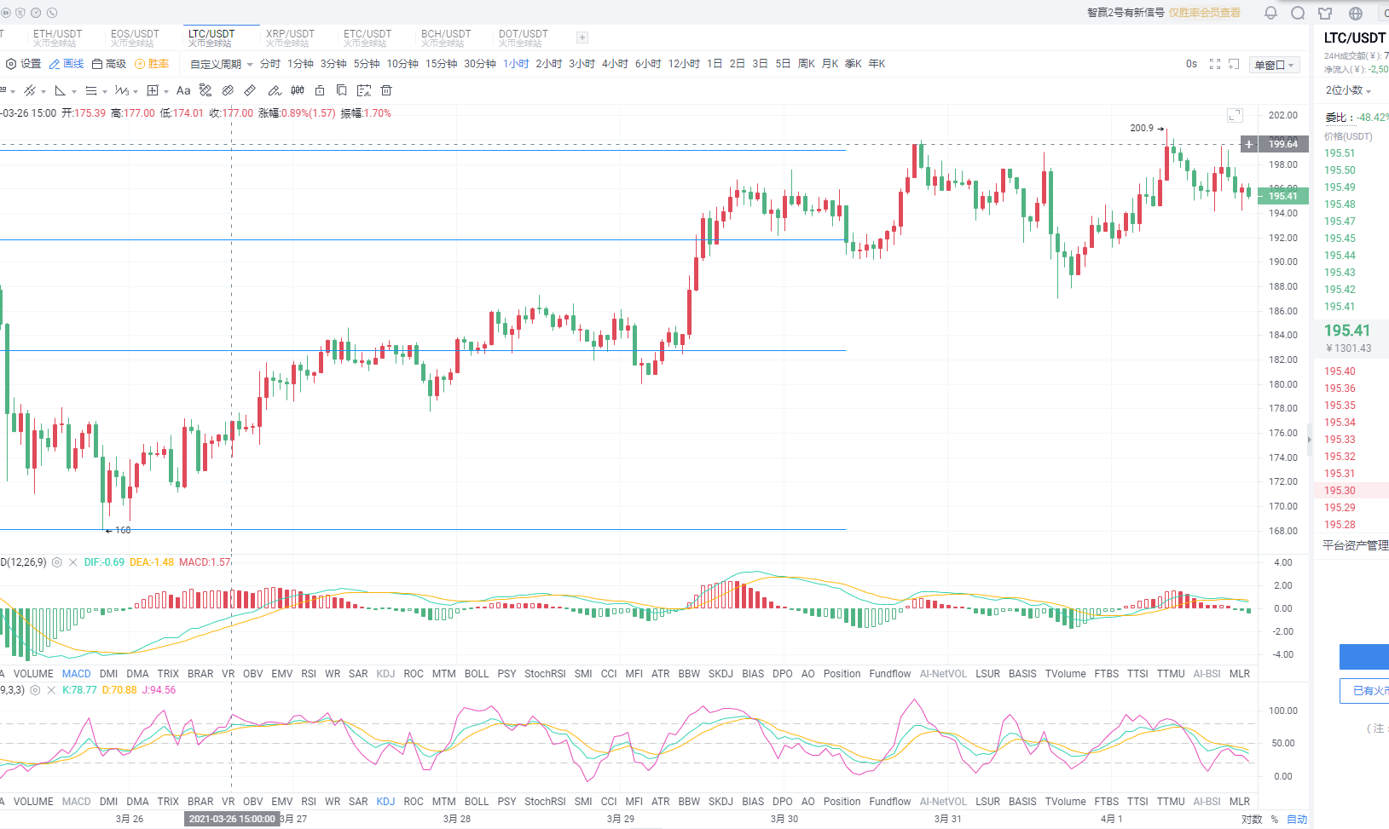Close the MACD indicator panel
Screen dimensions: 1389x829
pyautogui.click(x=73, y=562)
